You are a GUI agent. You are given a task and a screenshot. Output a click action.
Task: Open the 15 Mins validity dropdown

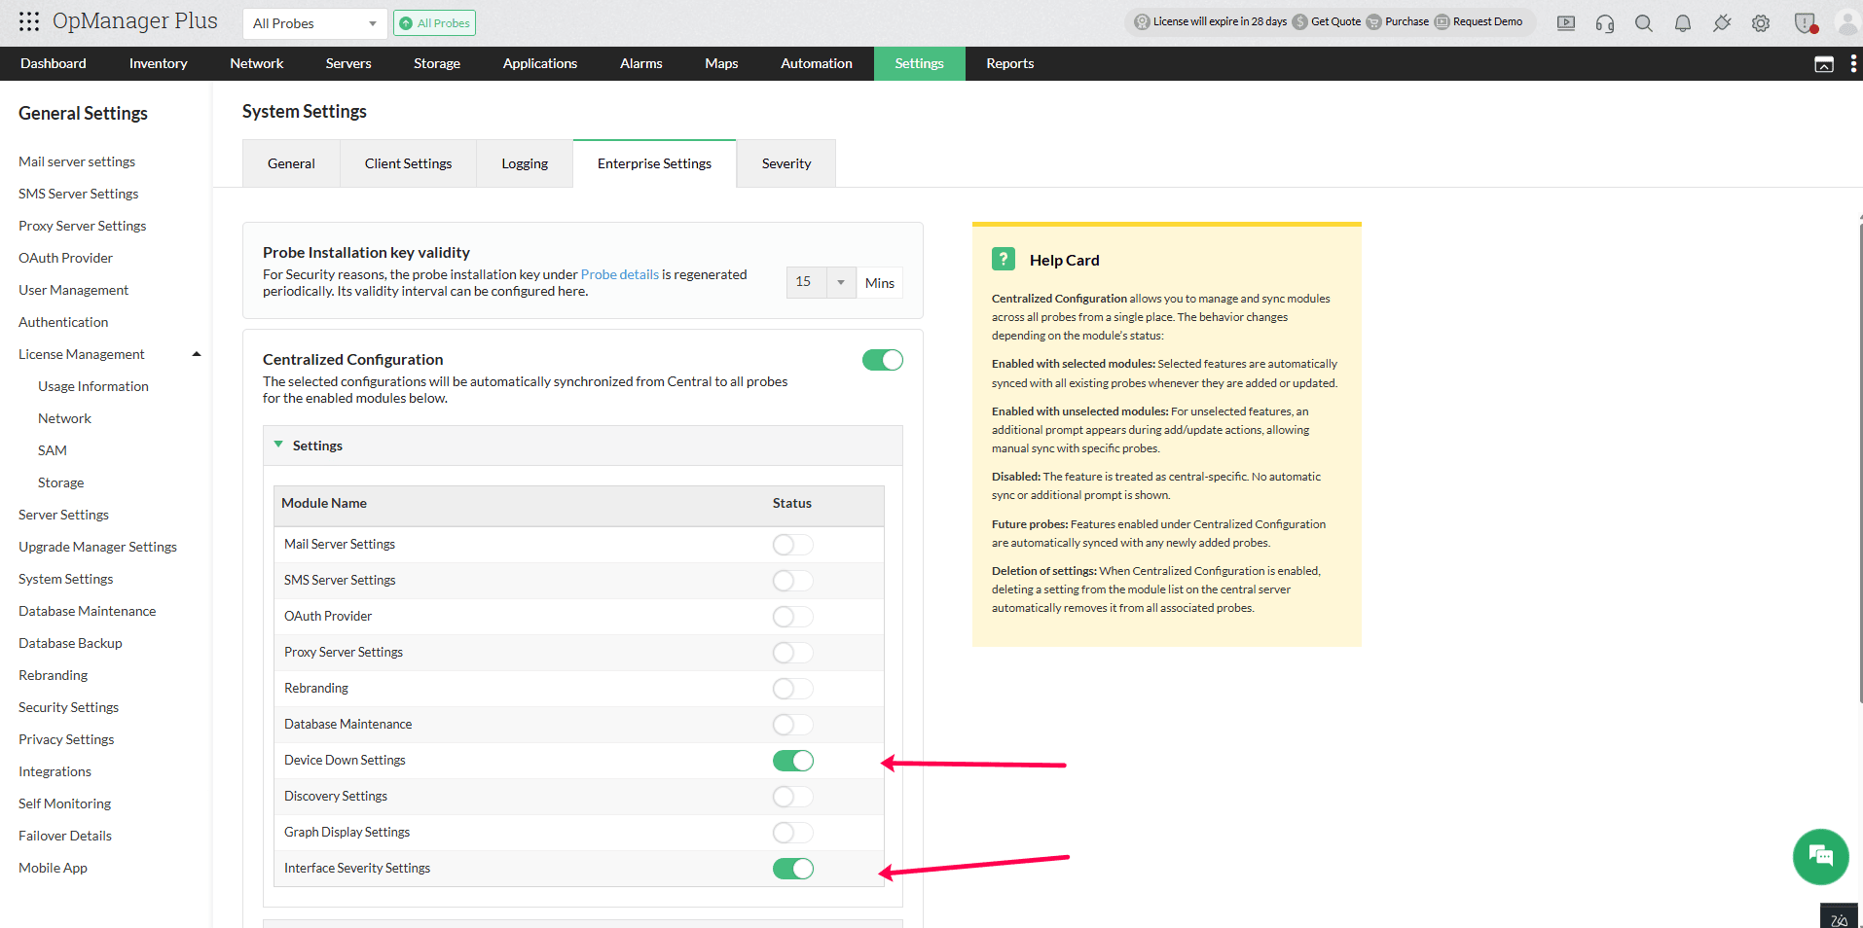[x=821, y=282]
